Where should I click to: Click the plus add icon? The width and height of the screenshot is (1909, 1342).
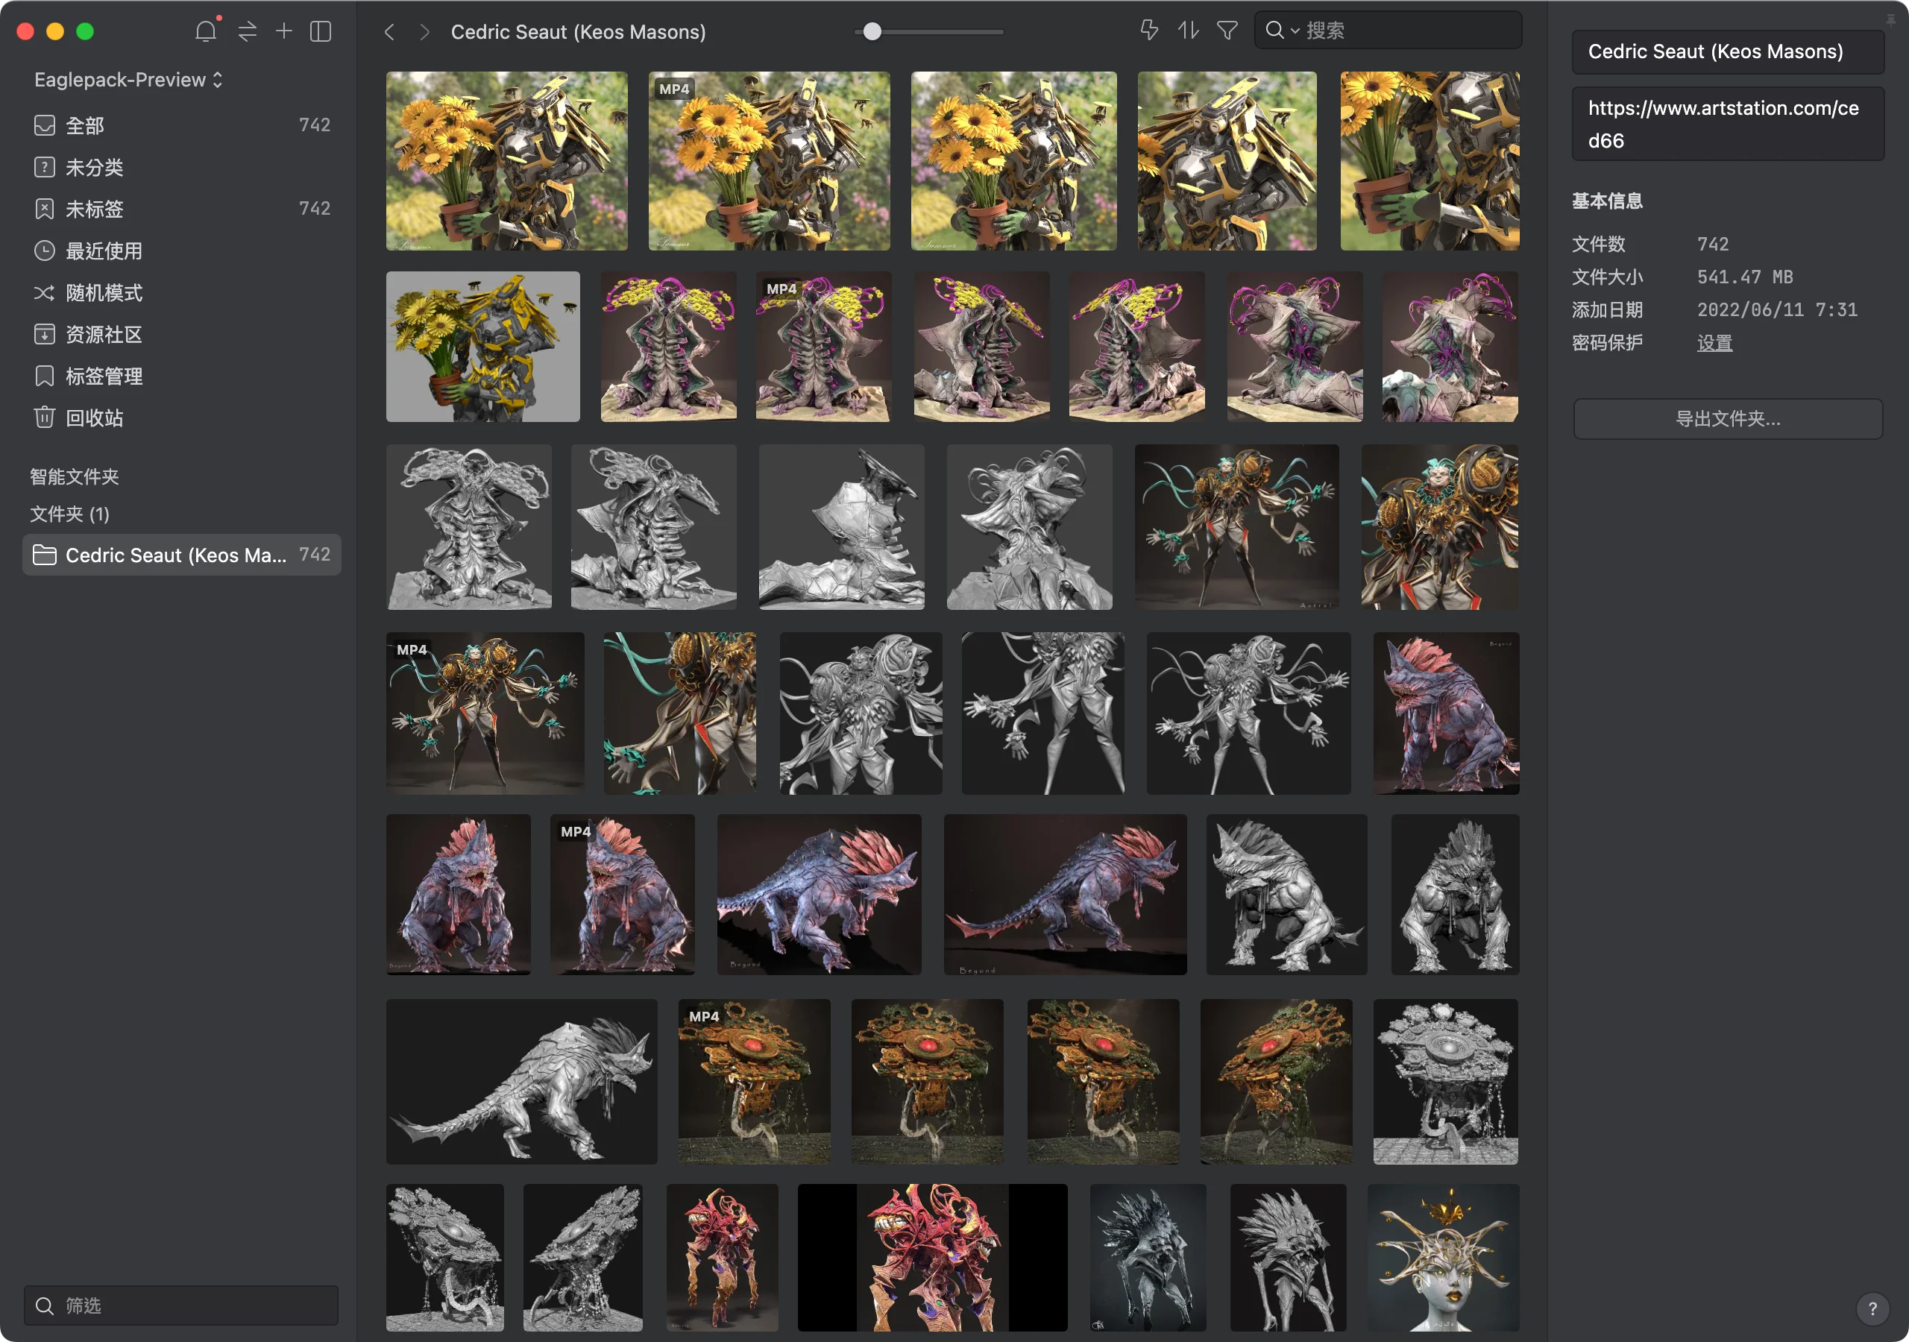point(283,31)
